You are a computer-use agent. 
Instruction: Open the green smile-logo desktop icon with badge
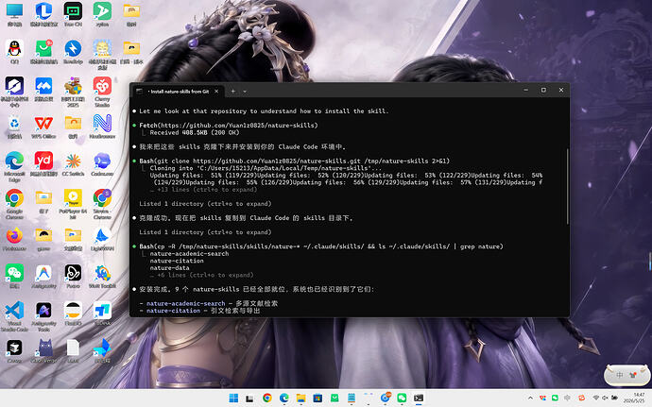tap(43, 49)
